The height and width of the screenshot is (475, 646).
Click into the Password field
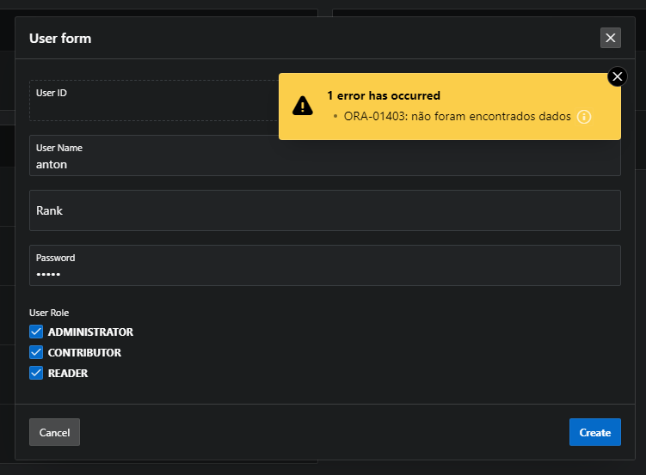tap(324, 273)
